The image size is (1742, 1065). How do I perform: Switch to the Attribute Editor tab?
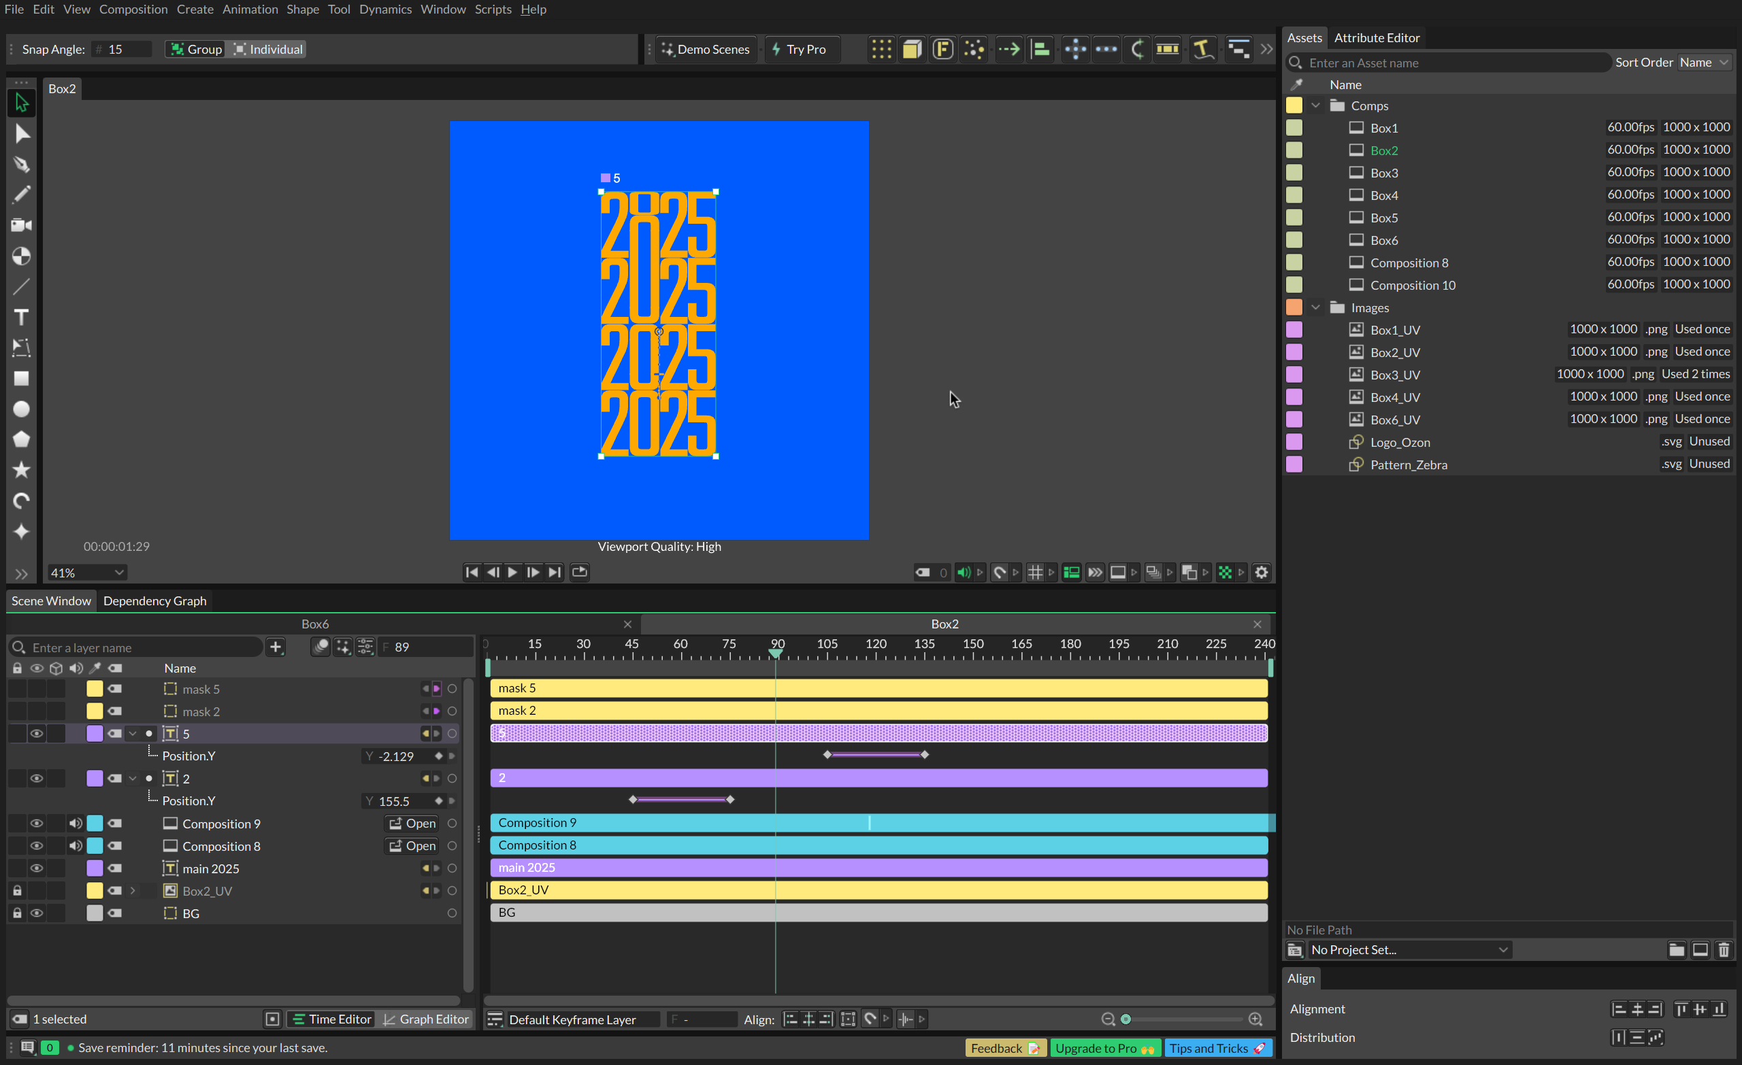(1376, 37)
